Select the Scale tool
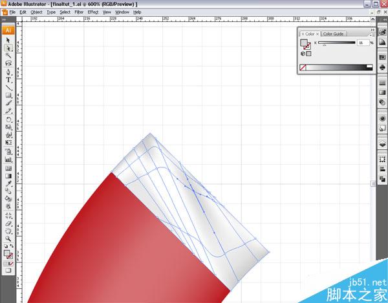The image size is (388, 303). 8,127
